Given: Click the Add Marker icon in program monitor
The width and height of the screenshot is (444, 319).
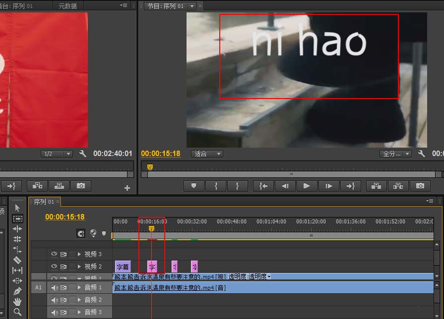Looking at the screenshot, I should click(x=193, y=186).
